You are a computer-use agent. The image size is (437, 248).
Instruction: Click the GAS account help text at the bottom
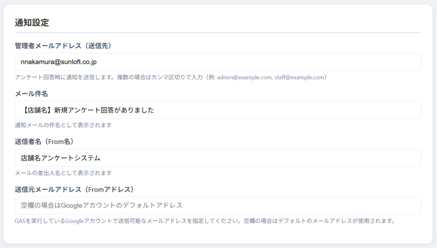[205, 221]
